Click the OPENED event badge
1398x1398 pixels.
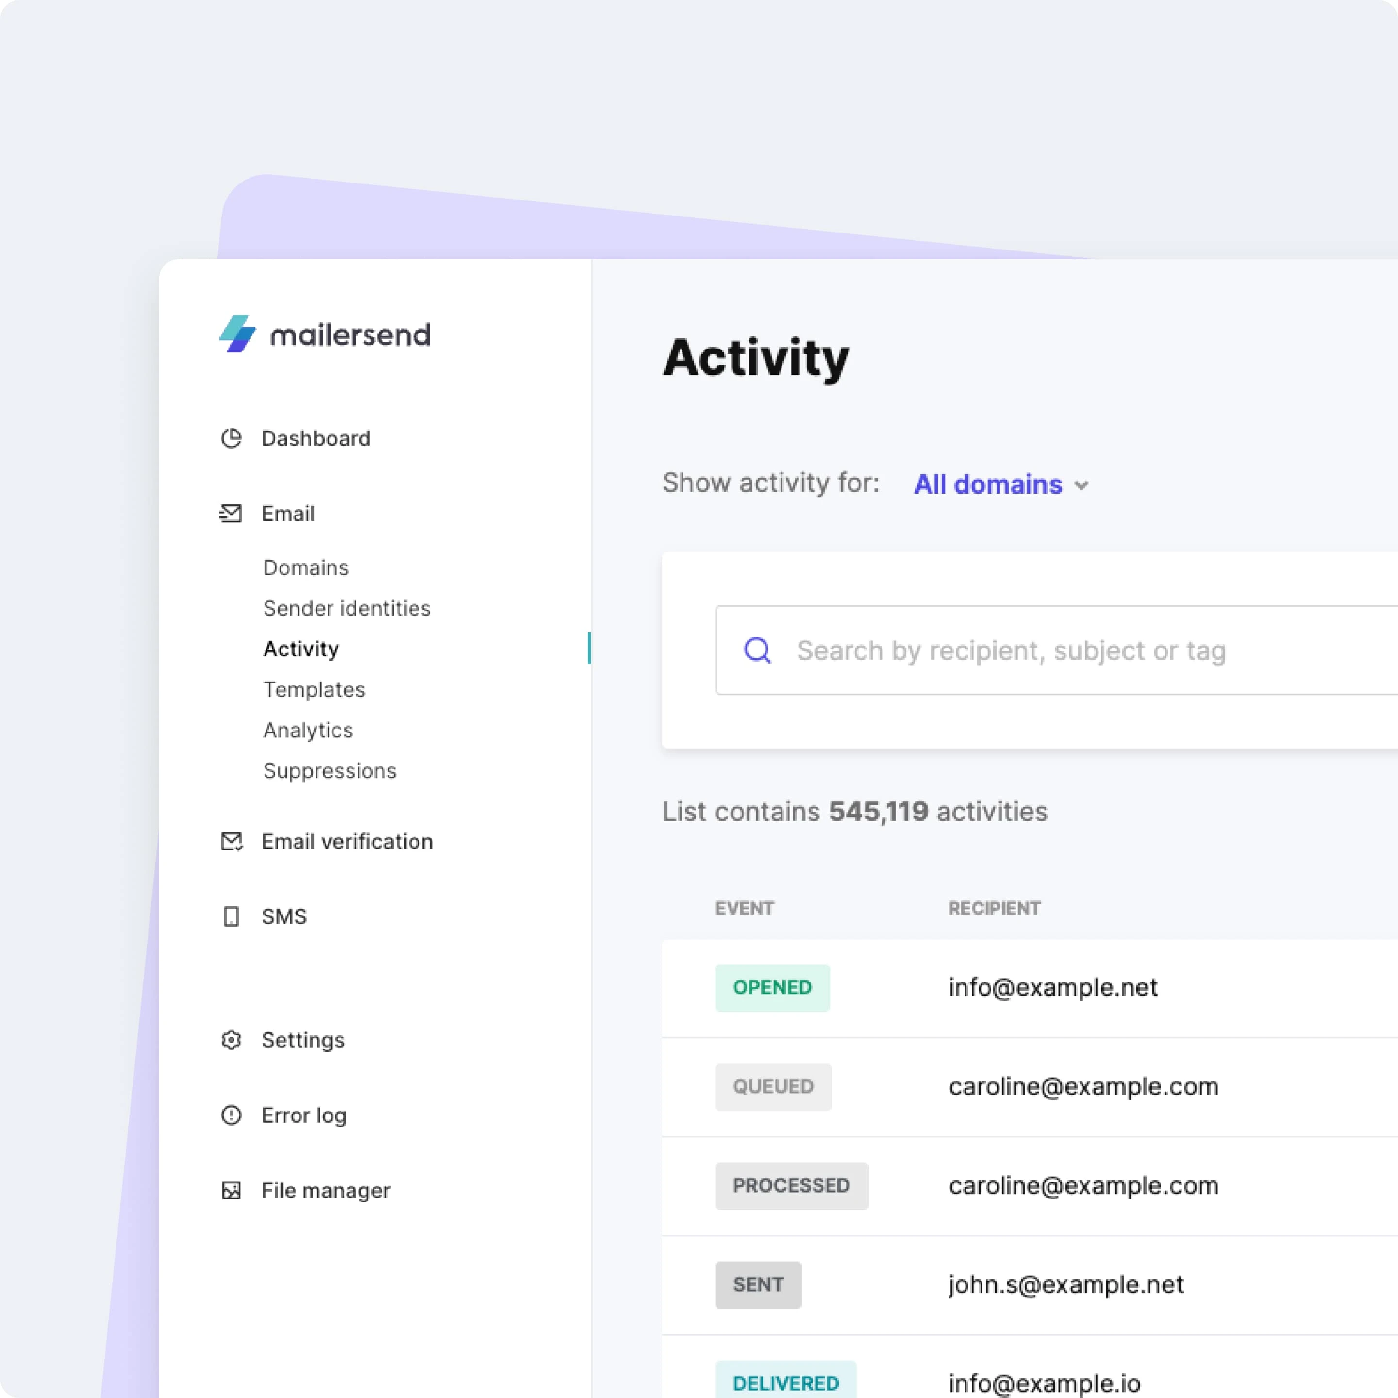(x=772, y=988)
